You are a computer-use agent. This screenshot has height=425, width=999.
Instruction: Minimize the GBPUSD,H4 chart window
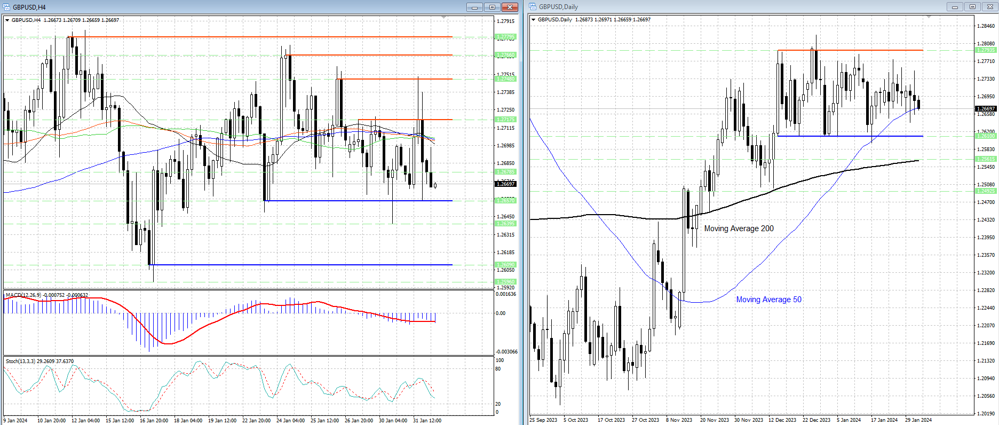pos(474,7)
